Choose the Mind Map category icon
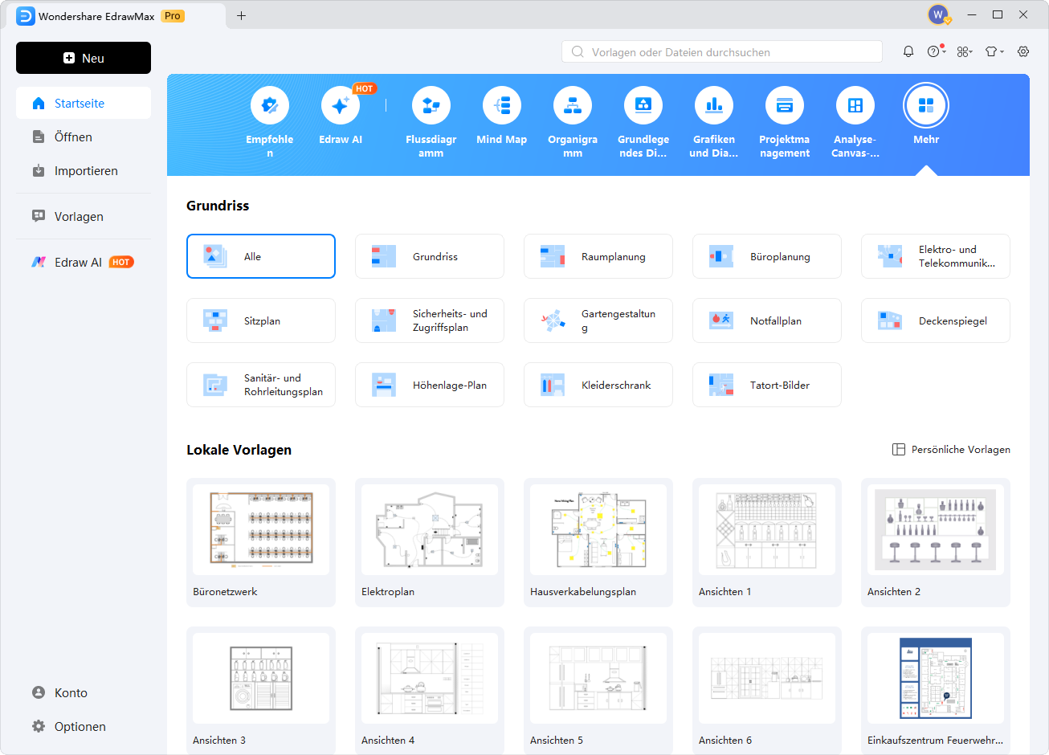Viewport: 1049px width, 755px height. coord(502,106)
